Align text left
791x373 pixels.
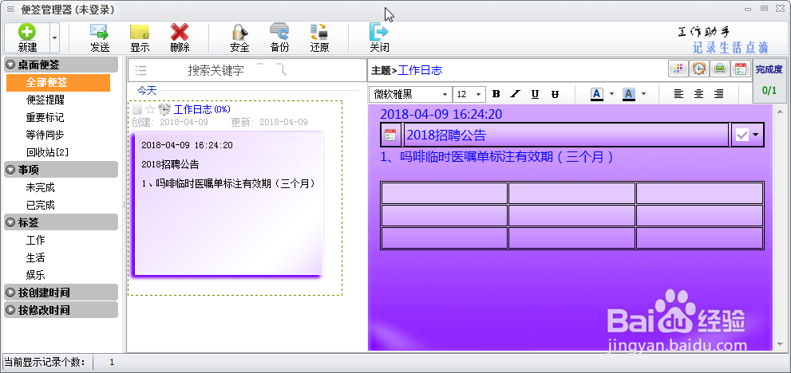[679, 94]
